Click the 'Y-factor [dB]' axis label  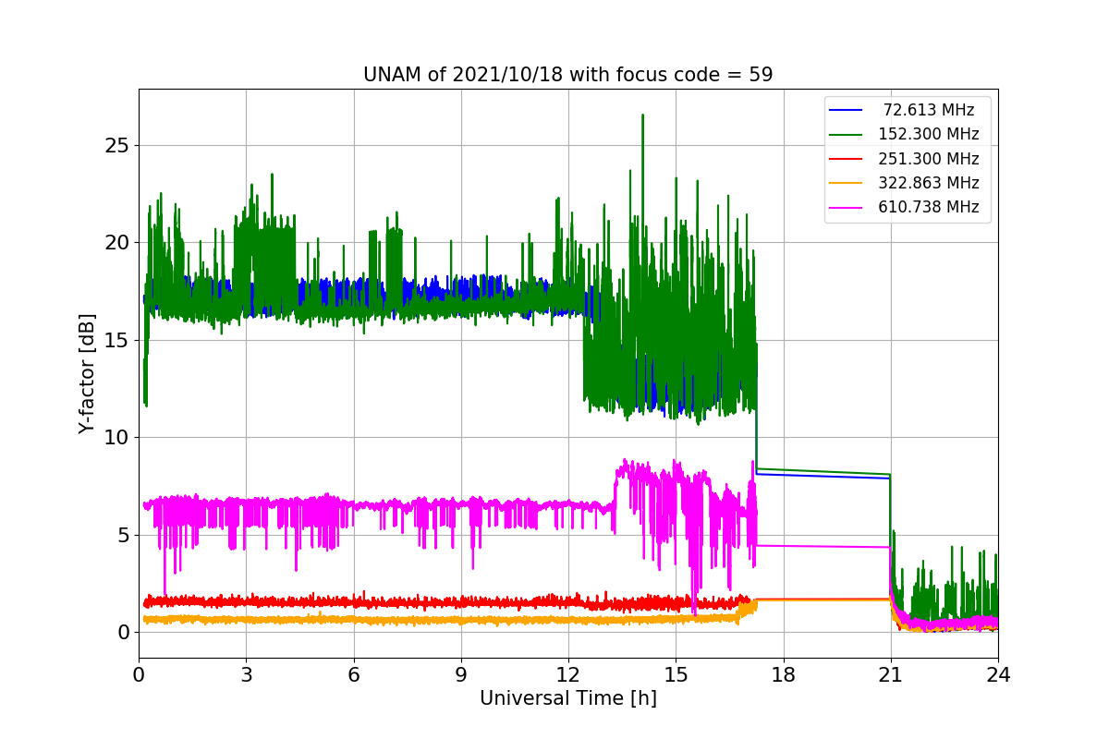tap(87, 373)
